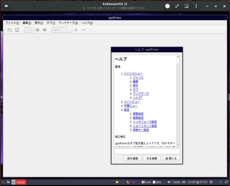Follow the 画像設定 link

[138, 118]
